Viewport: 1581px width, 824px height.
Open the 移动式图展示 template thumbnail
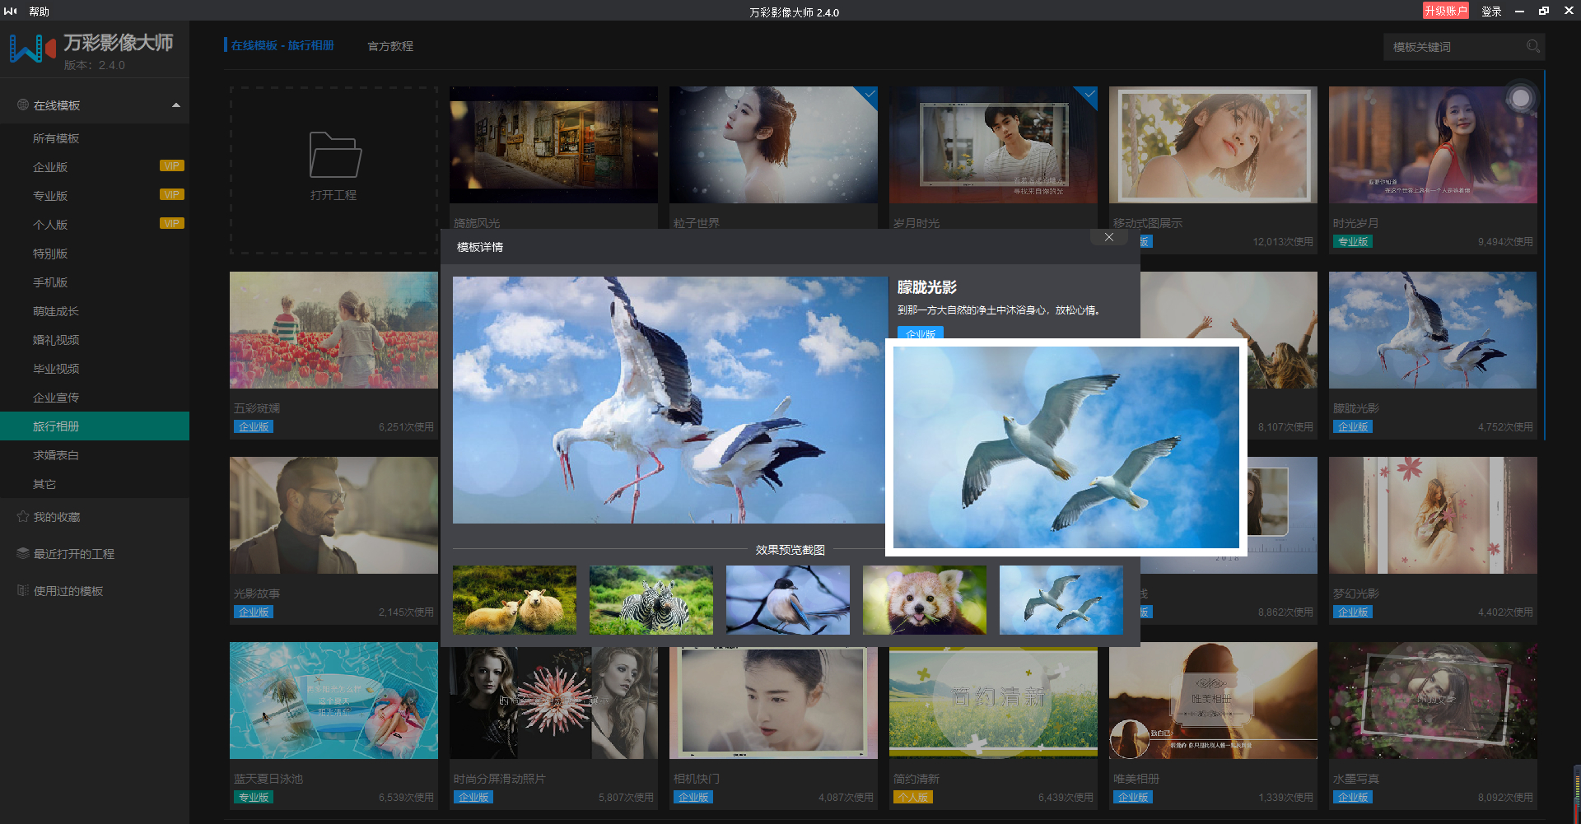1213,145
